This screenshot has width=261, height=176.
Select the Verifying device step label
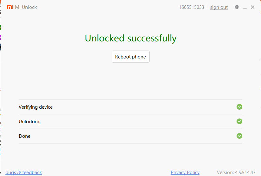click(36, 107)
